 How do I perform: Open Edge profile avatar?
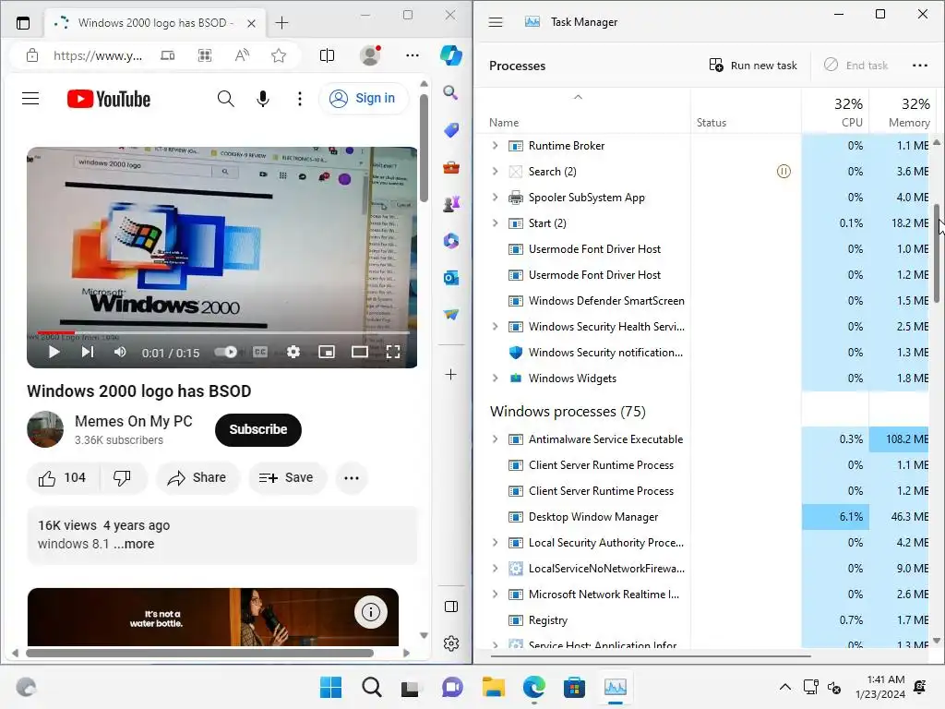click(x=369, y=55)
